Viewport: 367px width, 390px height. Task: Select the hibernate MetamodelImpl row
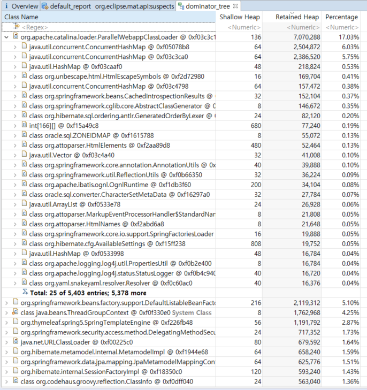181,352
